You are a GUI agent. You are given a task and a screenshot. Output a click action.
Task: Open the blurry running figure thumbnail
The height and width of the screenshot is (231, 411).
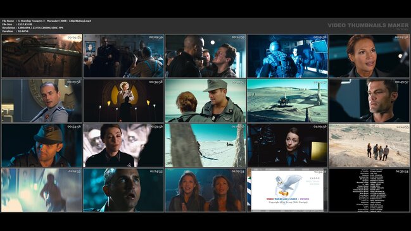coord(42,190)
